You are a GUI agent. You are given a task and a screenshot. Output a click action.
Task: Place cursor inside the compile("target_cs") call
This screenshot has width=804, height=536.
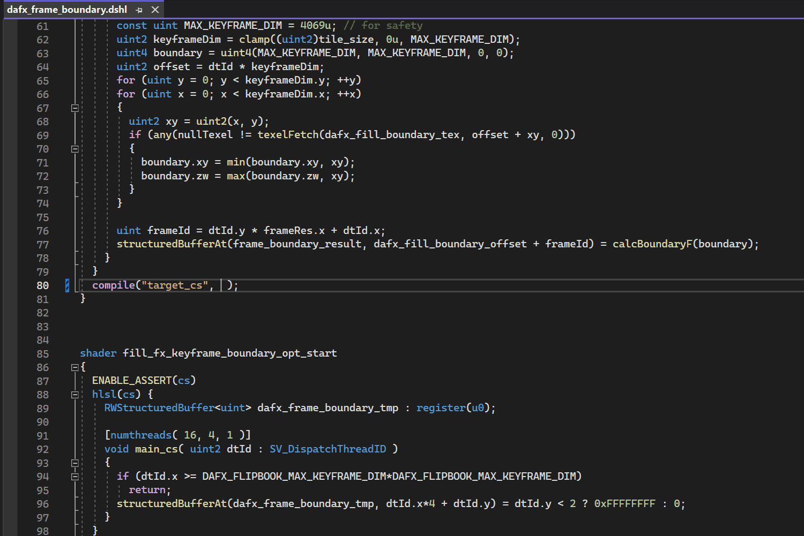[161, 285]
